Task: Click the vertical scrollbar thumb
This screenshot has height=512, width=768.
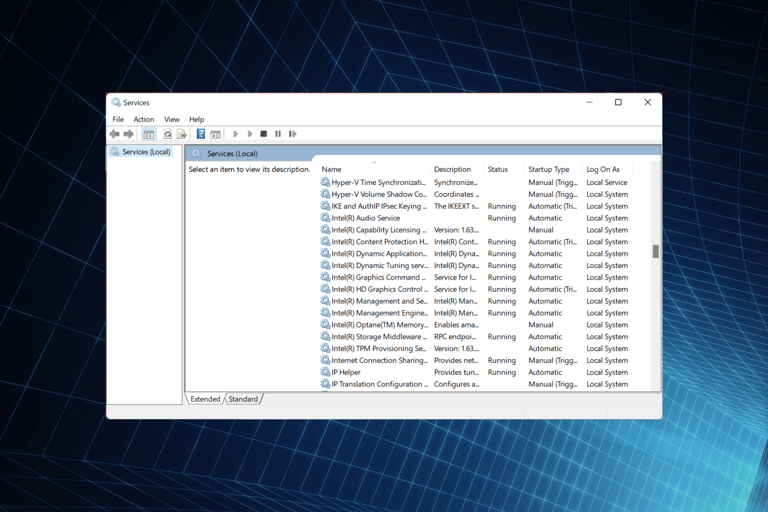Action: [655, 252]
